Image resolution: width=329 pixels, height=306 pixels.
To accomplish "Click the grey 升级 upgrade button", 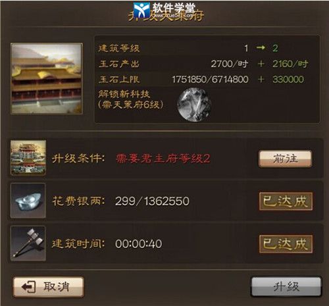I will click(x=286, y=286).
